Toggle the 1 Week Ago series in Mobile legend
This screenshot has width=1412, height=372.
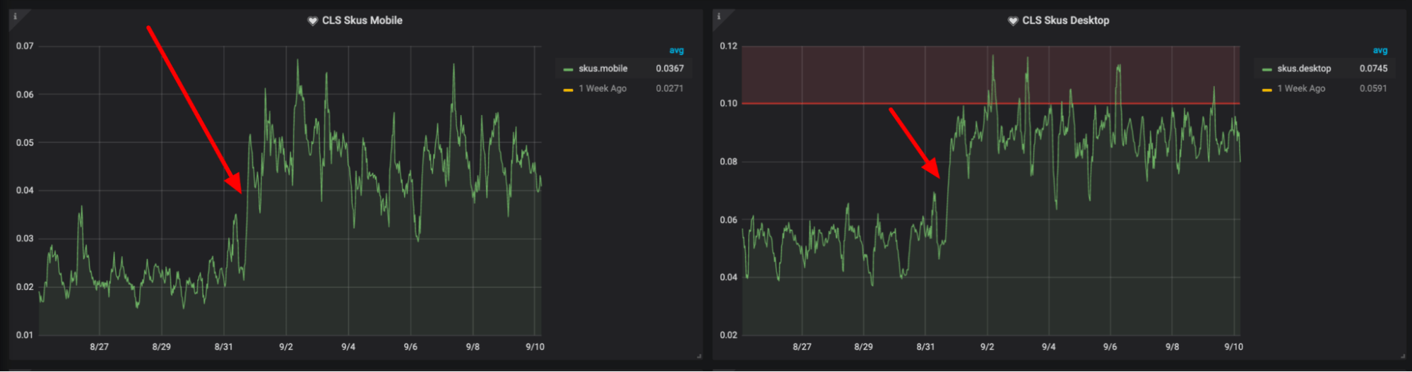(x=603, y=88)
